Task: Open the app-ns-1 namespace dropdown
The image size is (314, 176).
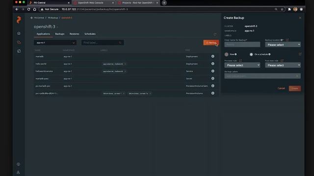Action: 55,43
